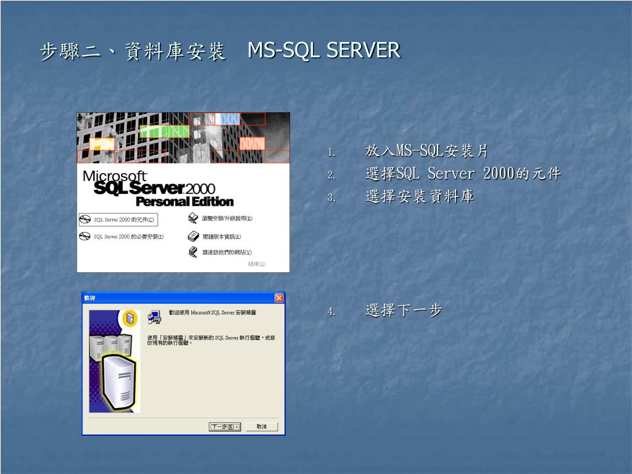Click the slide title 步驟二、資料庫安裝 MS-SQL SERVER
Image resolution: width=632 pixels, height=474 pixels.
tap(220, 51)
